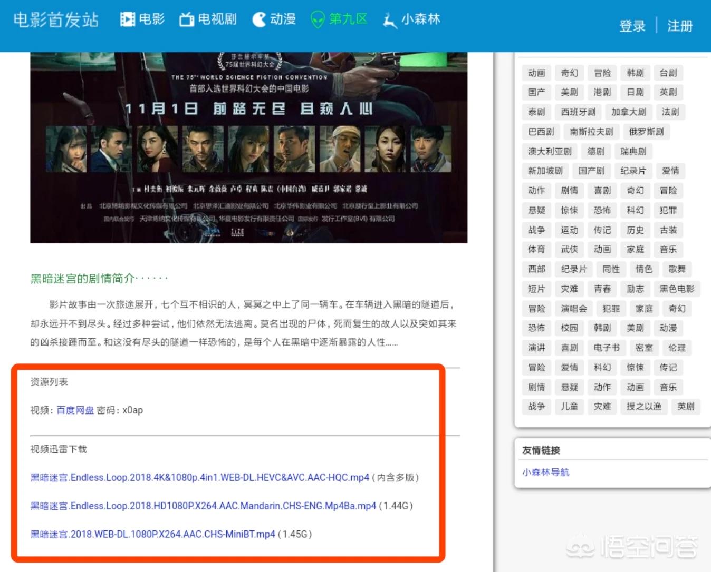Select the 台剧 tag
711x572 pixels.
(x=668, y=73)
